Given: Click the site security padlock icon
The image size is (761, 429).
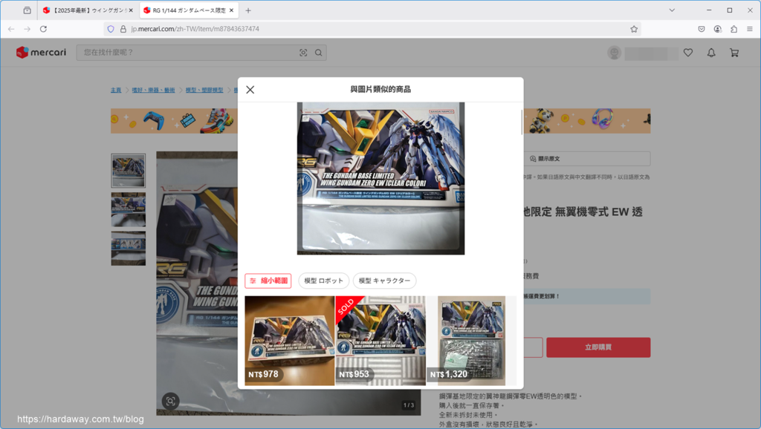Looking at the screenshot, I should click(123, 29).
